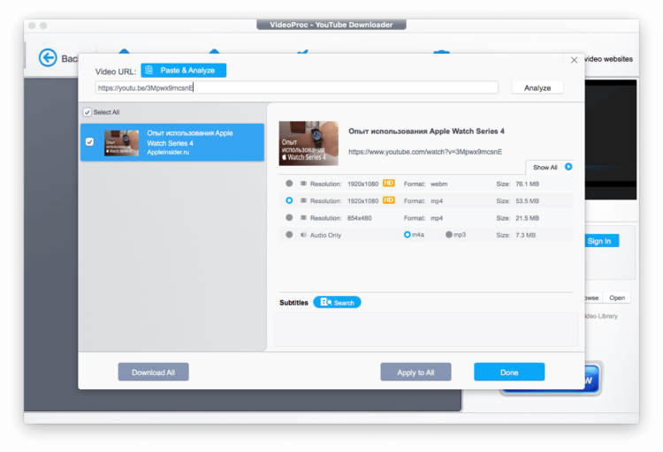Choose the m4a audio format
The width and height of the screenshot is (663, 452).
(x=408, y=235)
